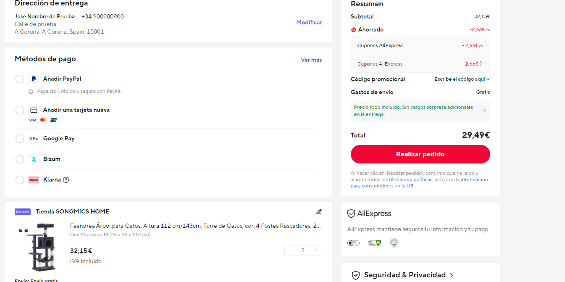Collapse first Cupones AliExpress row

pyautogui.click(x=481, y=46)
